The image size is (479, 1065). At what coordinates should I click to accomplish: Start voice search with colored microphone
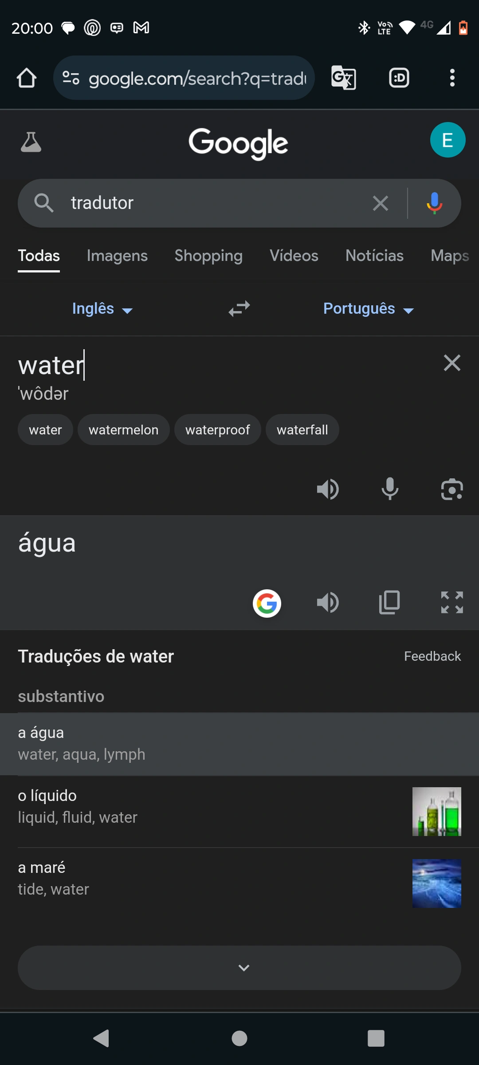[x=434, y=203]
